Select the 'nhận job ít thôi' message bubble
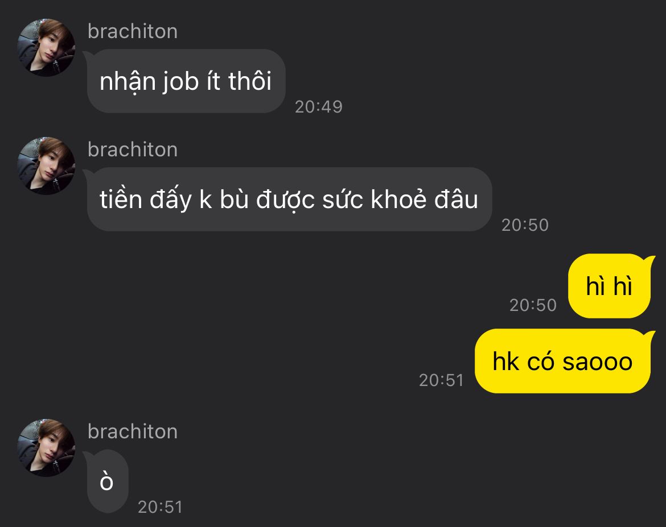This screenshot has height=527, width=666. pos(186,81)
